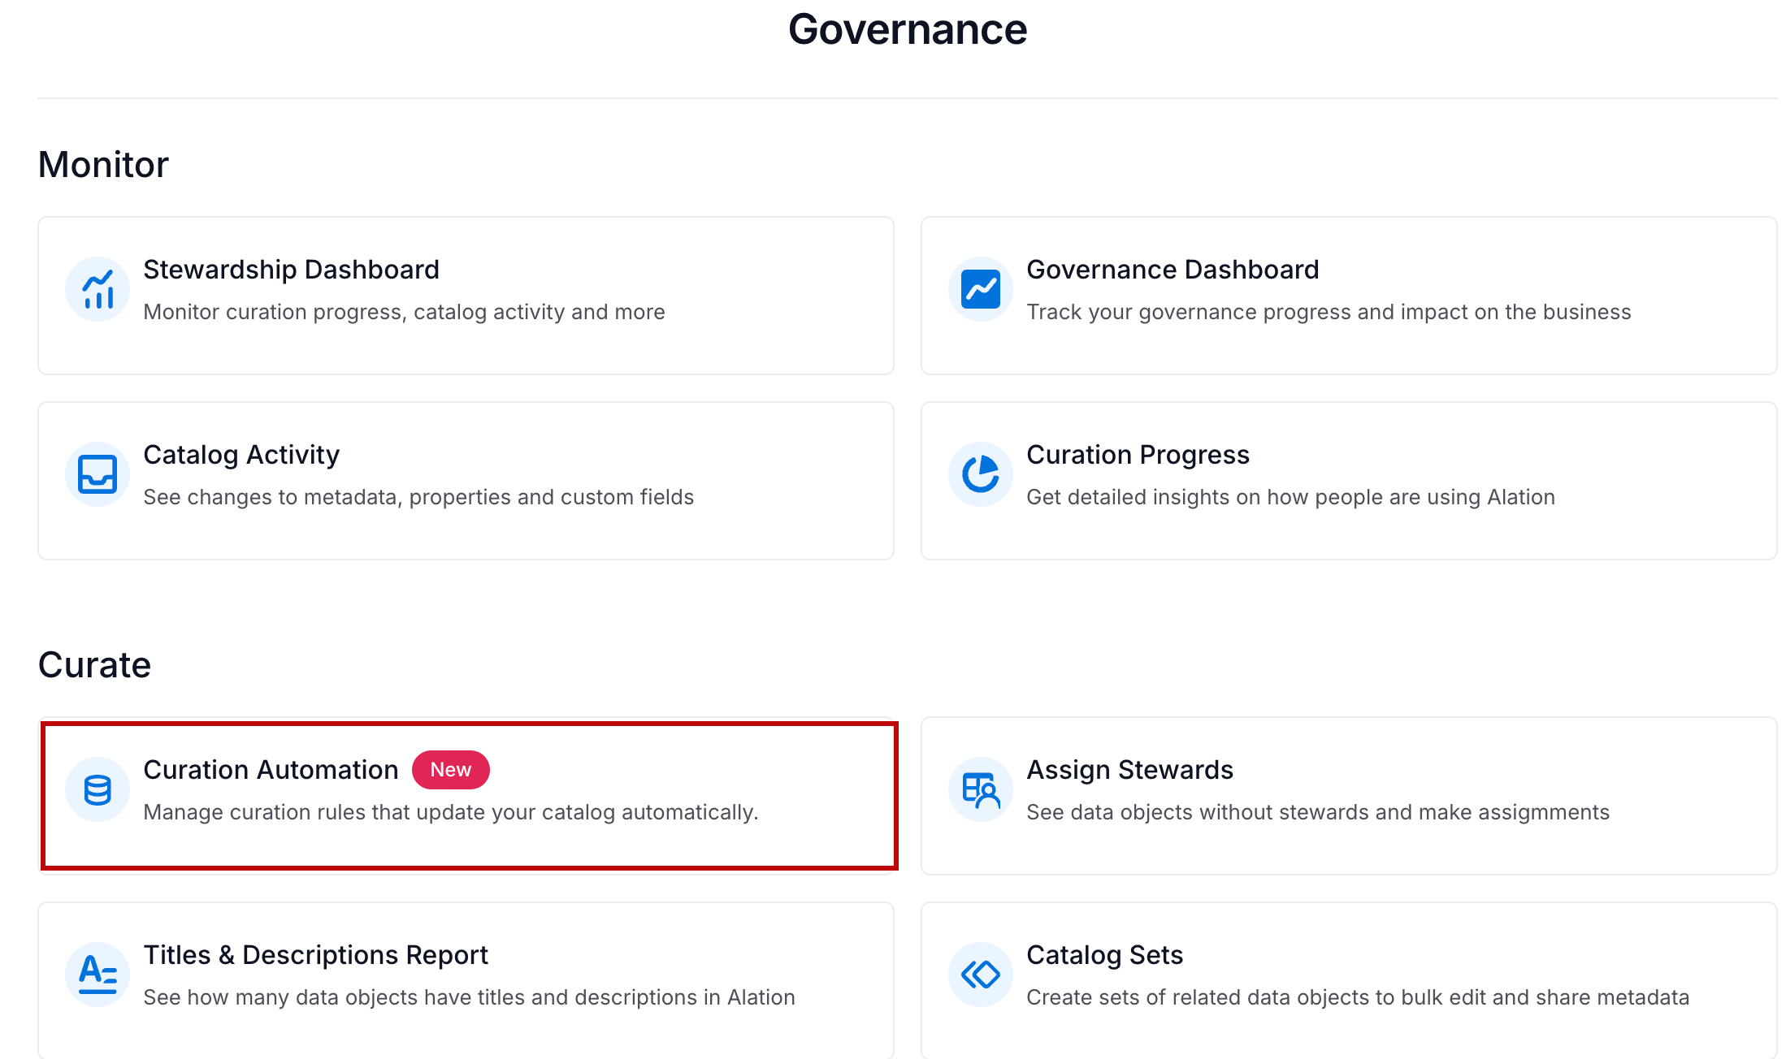Click the Assign Stewards person icon

pos(980,789)
